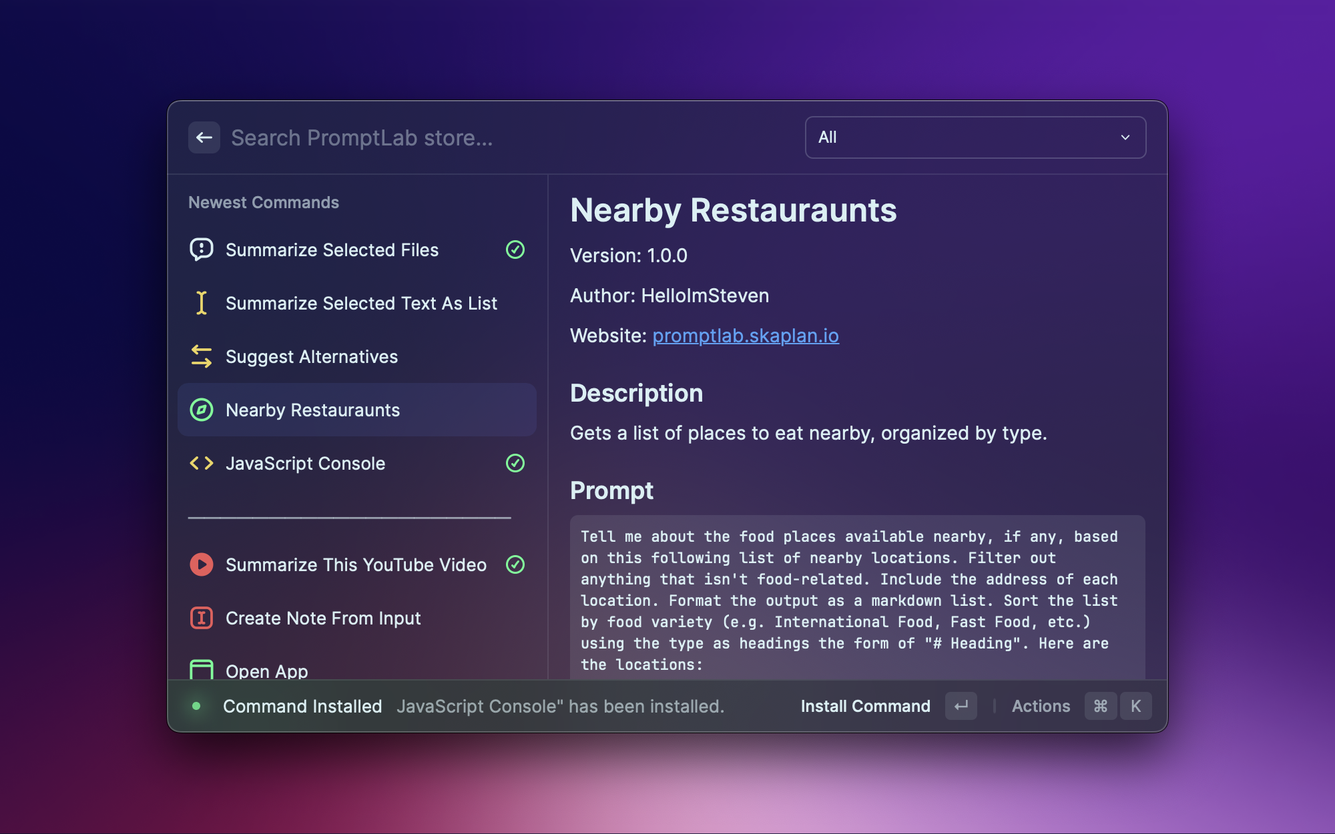
Task: Click the green window icon for Open App
Action: coord(201,669)
